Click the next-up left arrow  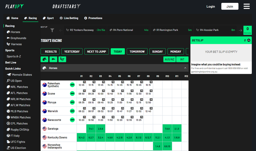tap(61, 30)
